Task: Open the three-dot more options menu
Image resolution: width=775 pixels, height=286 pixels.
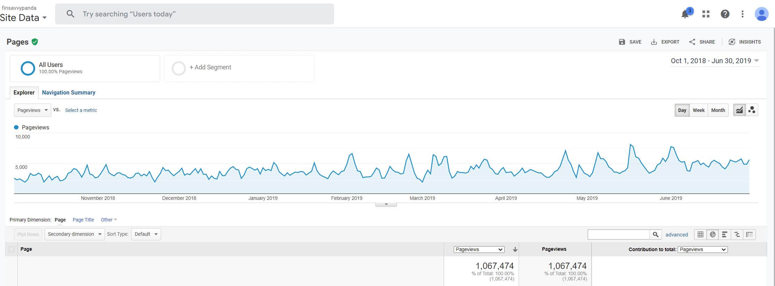Action: click(743, 14)
